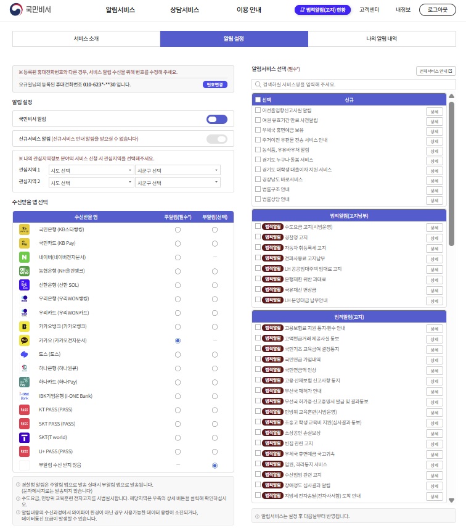
Task: Open 관심지역 1 시군구 선택 dropdown
Action: click(x=178, y=170)
